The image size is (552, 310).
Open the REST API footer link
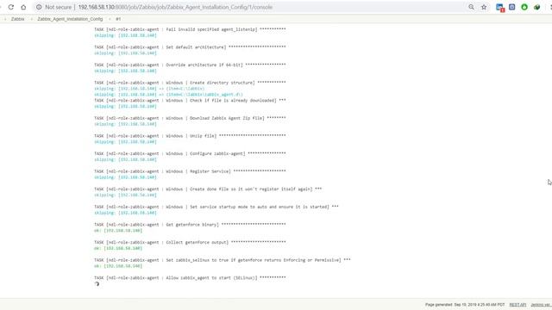click(517, 305)
